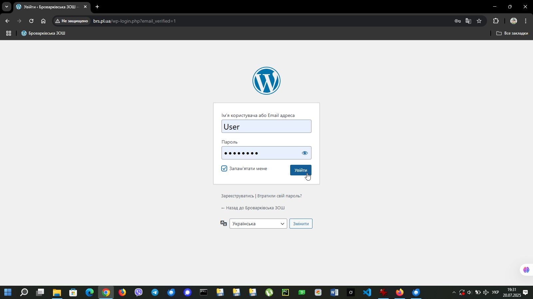533x299 pixels.
Task: Click the username field containing "User"
Action: [266, 127]
